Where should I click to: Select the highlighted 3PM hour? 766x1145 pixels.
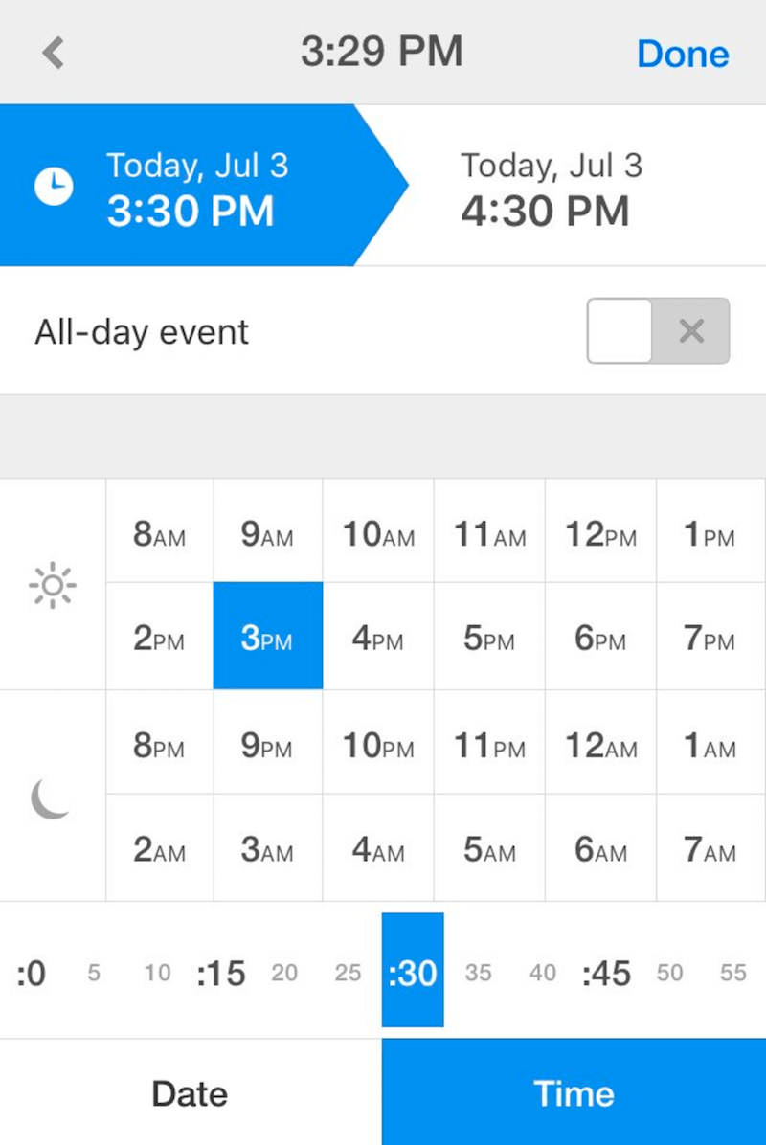click(x=268, y=636)
